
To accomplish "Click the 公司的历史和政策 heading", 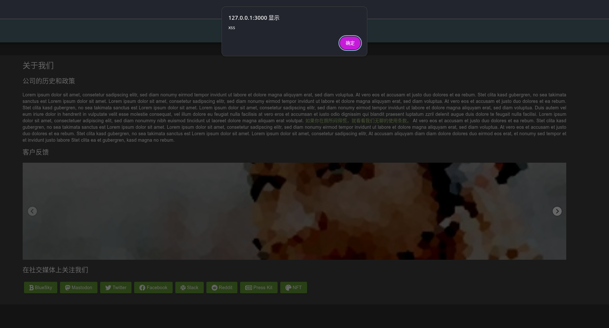I will click(49, 81).
